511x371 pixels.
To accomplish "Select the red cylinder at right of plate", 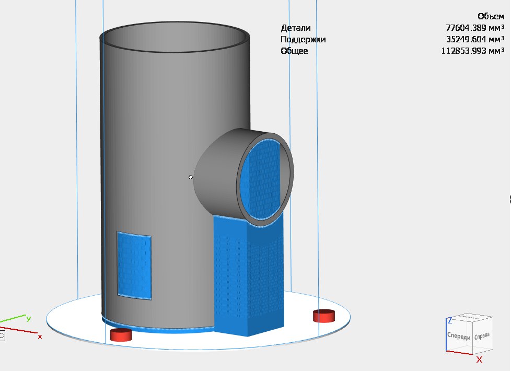I will pyautogui.click(x=323, y=316).
